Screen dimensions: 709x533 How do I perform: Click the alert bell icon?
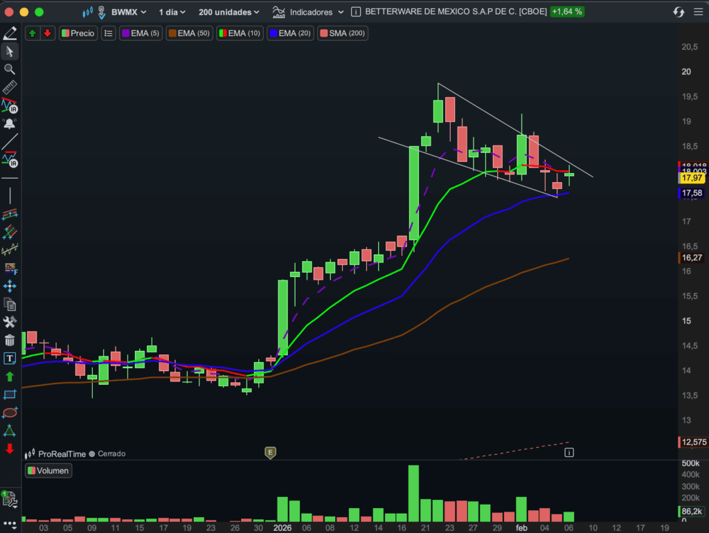pyautogui.click(x=10, y=125)
